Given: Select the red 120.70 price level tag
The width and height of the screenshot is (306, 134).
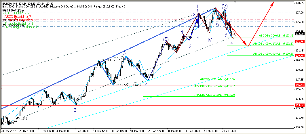Looking at the screenshot, I should tap(299, 55).
